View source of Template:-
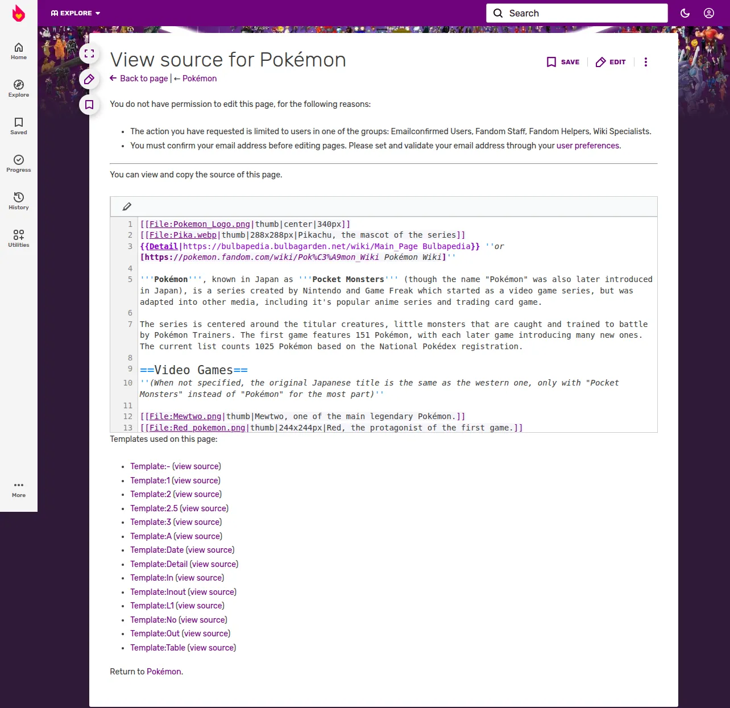This screenshot has width=730, height=708. [x=197, y=466]
